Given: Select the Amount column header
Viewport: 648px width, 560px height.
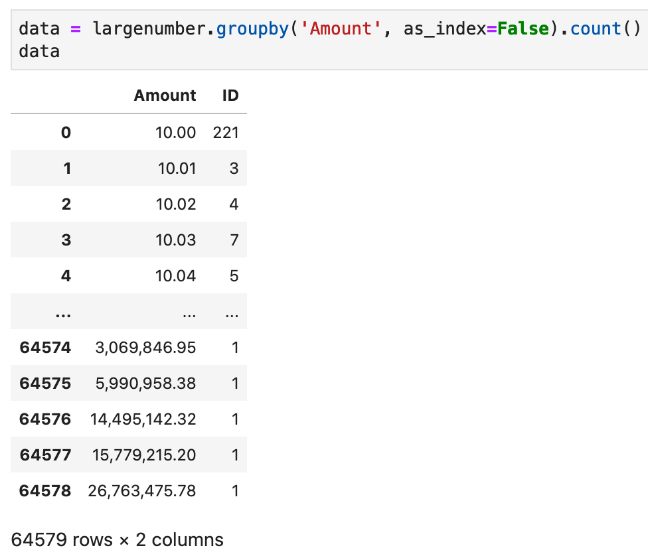Looking at the screenshot, I should coord(165,96).
